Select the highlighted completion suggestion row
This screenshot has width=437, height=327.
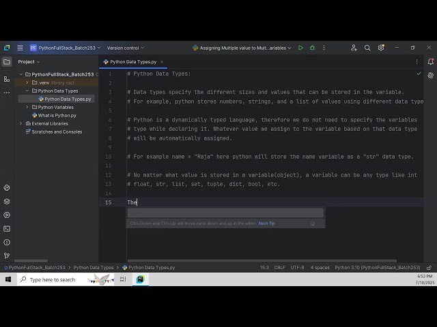225,213
